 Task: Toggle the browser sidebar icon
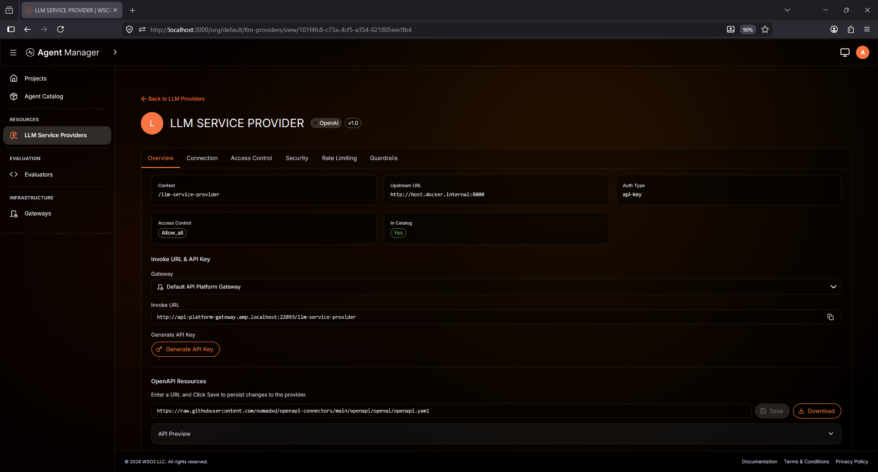(11, 29)
